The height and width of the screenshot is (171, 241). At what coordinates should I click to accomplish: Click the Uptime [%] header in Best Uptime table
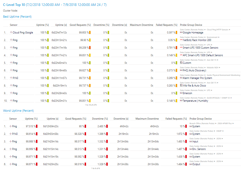pos(42,25)
